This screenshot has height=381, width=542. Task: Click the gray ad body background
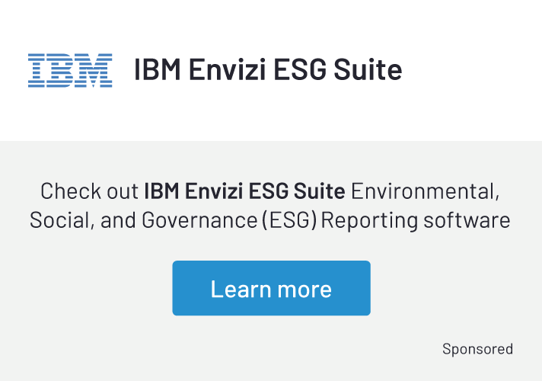(87, 294)
